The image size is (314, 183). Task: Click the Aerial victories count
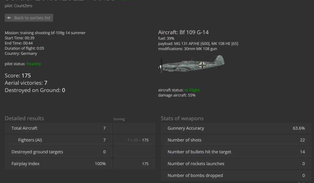(46, 83)
